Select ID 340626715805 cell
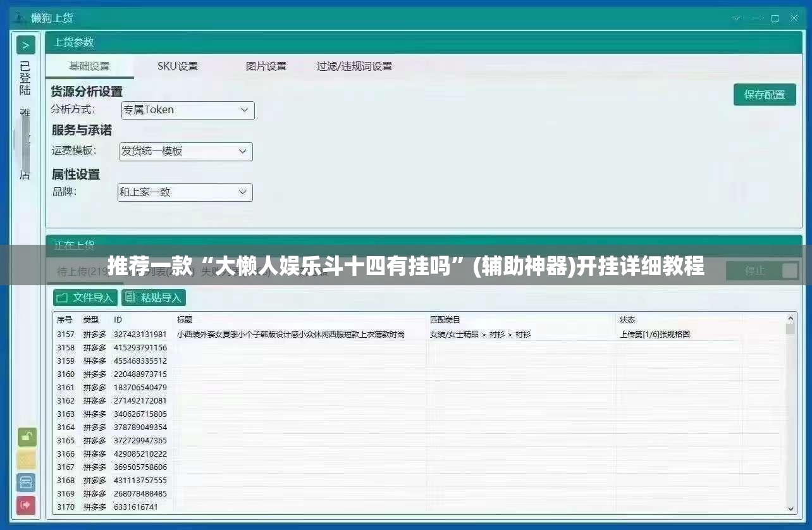 (x=140, y=414)
